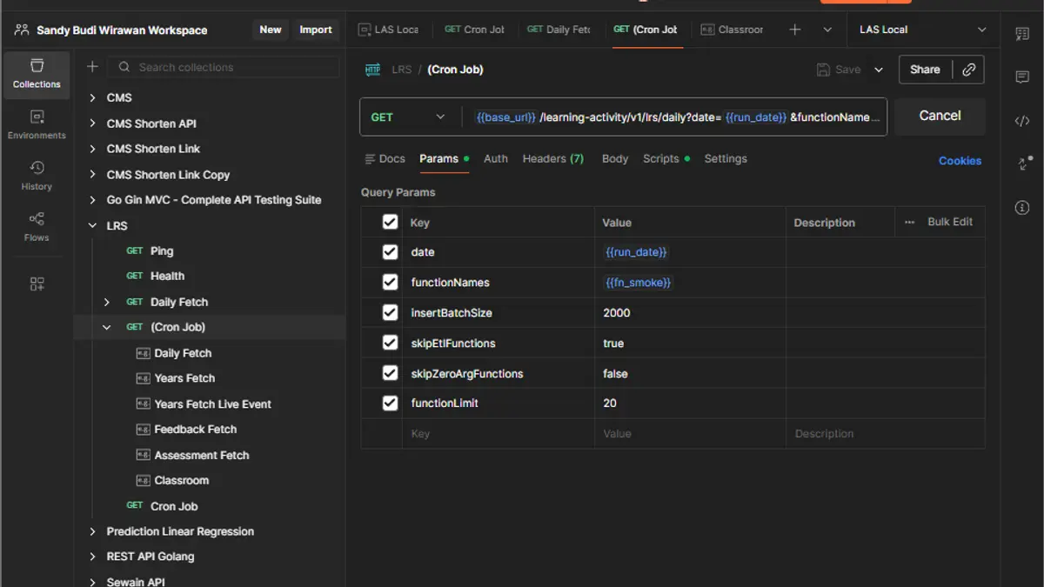Viewport: 1044px width, 587px height.
Task: Click the Save button
Action: [x=839, y=70]
